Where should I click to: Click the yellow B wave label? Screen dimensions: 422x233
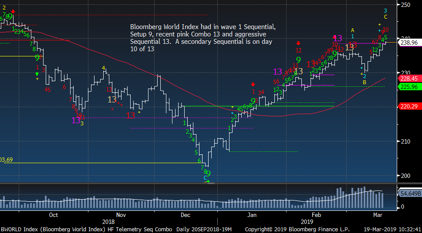(x=365, y=82)
